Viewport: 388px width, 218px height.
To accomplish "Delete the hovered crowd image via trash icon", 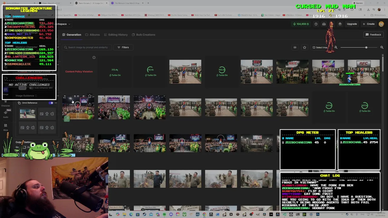I will click(x=90, y=112).
